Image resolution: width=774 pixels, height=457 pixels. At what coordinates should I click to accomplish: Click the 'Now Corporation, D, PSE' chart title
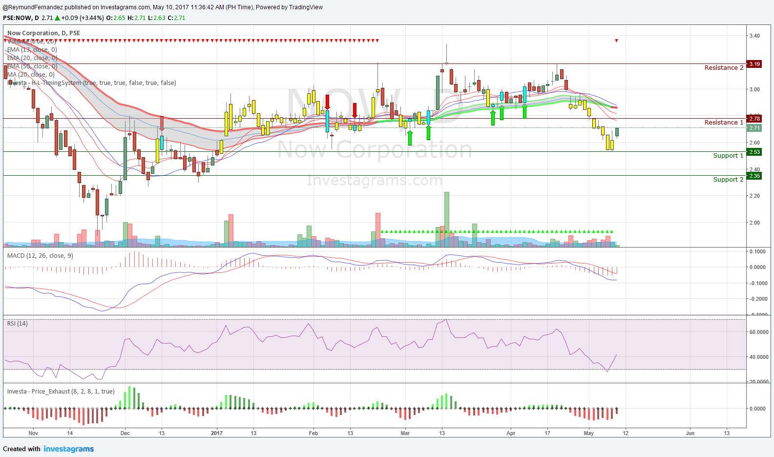tap(43, 33)
